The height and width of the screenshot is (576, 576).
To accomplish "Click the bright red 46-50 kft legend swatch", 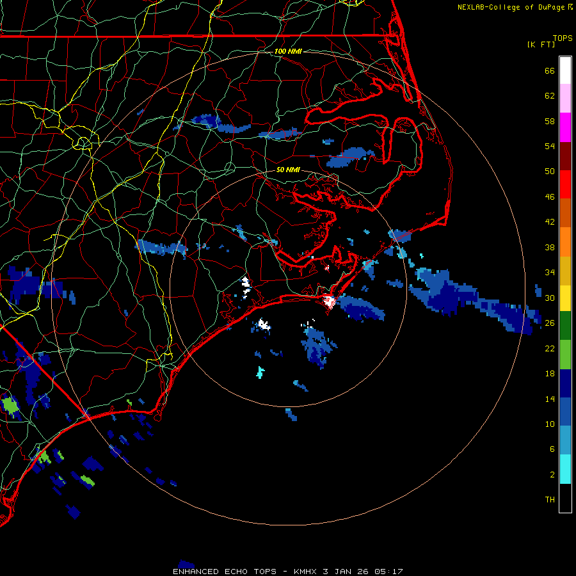I will [565, 184].
